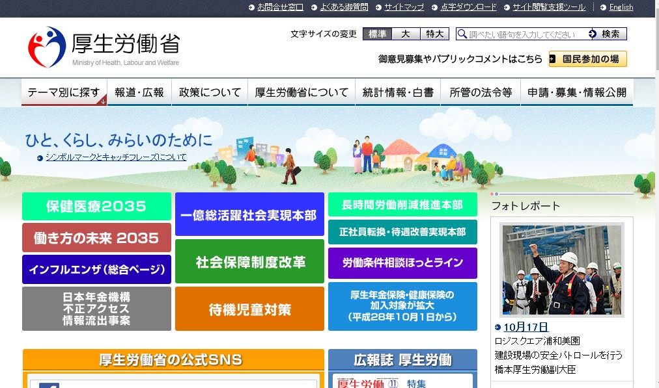The height and width of the screenshot is (388, 659).
Task: Switch to the English site
Action: coord(621,7)
